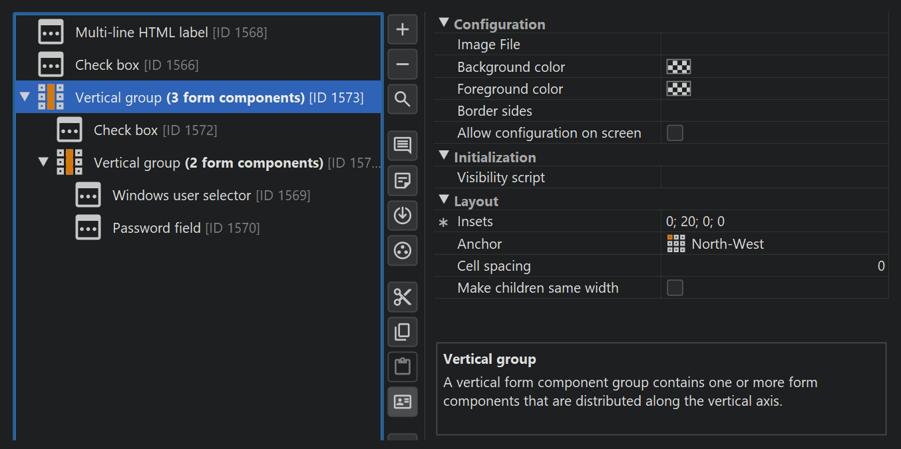Click the minus remove component button

pyautogui.click(x=403, y=65)
